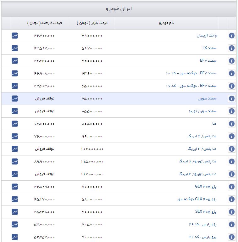Image resolution: width=238 pixels, height=242 pixels.
Task: Select market price 102,000,000 of دنا پلاس
Action: (x=92, y=149)
